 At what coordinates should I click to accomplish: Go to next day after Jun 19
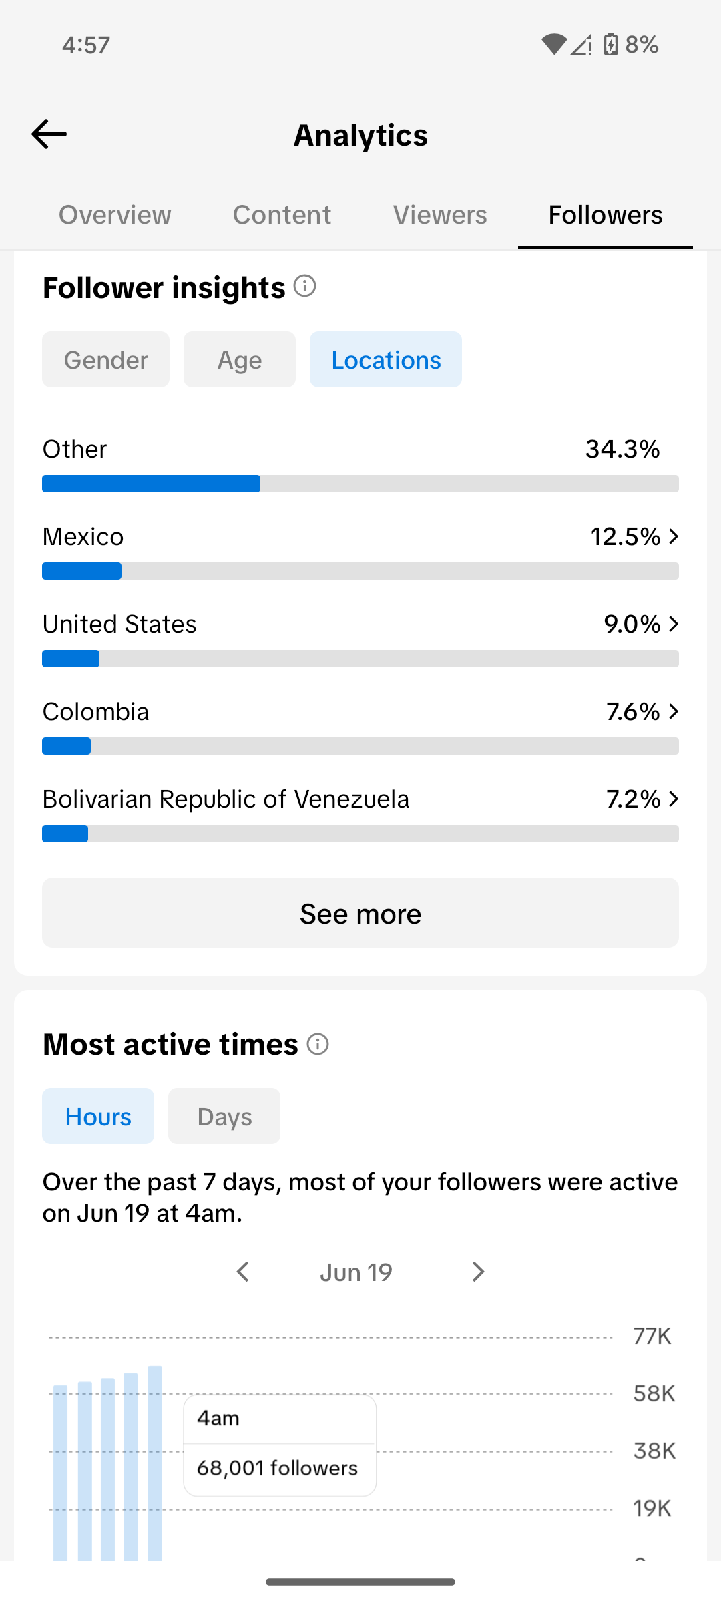click(x=478, y=1272)
